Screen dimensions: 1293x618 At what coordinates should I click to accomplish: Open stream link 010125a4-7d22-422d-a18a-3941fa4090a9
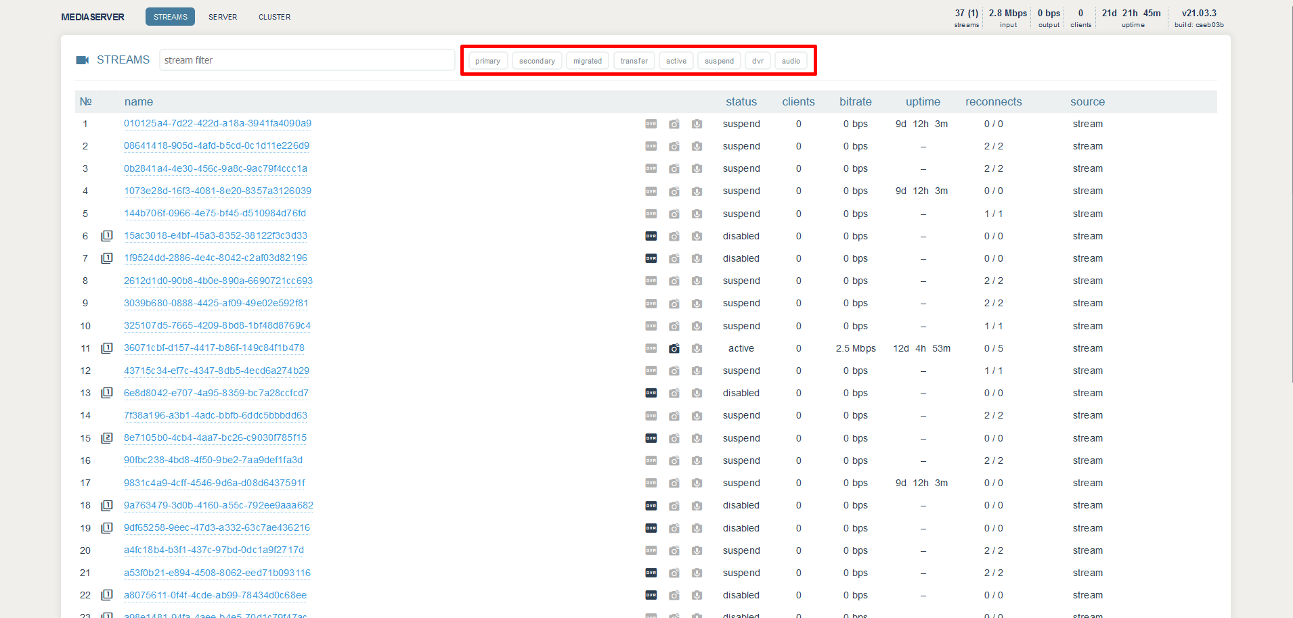point(217,123)
